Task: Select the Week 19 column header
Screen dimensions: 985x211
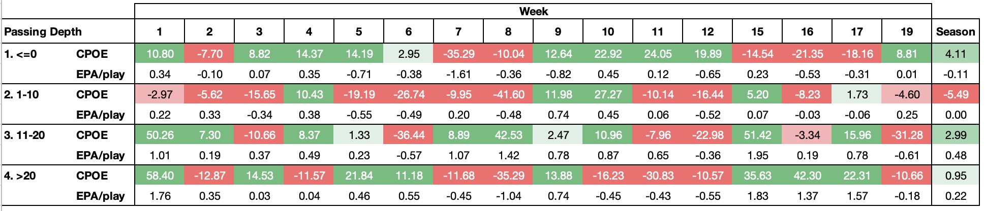Action: pos(907,31)
